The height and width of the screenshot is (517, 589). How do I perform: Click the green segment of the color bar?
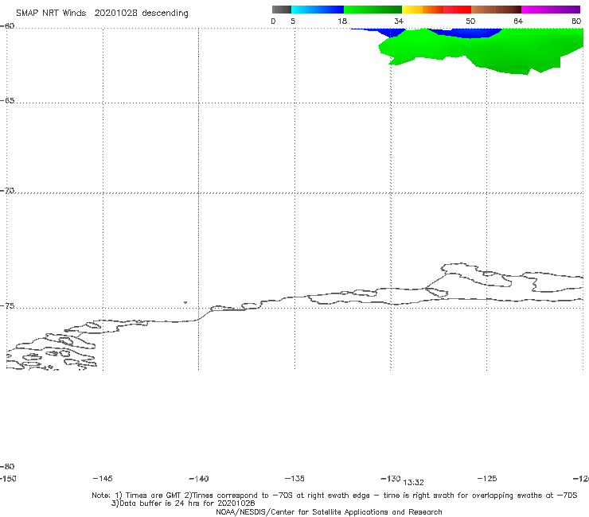tap(373, 10)
